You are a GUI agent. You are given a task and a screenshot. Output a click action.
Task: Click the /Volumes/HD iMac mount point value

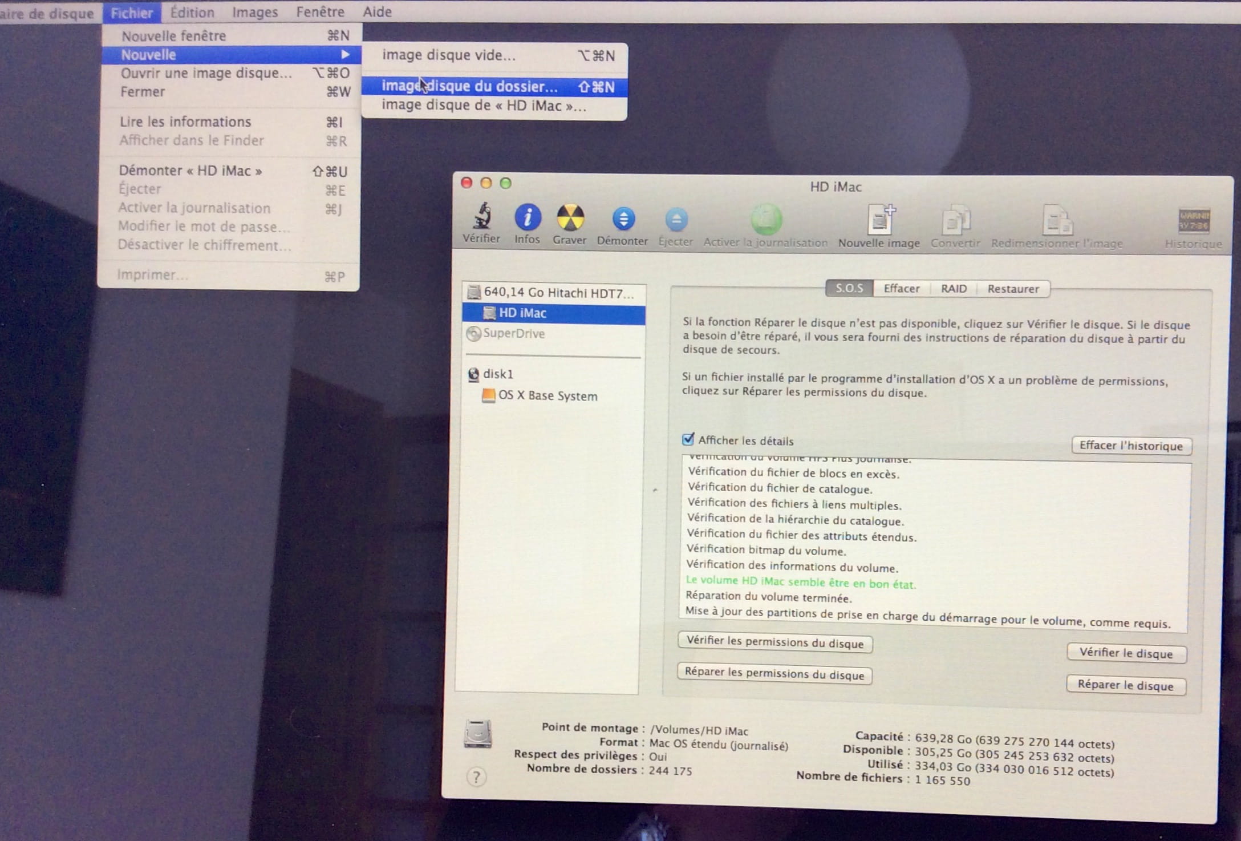point(699,730)
